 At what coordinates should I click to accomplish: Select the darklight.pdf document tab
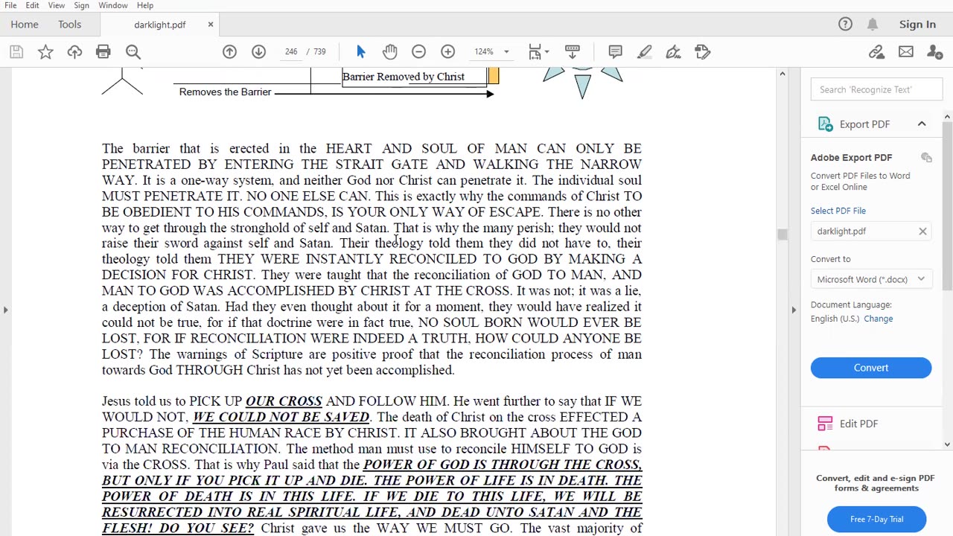(x=159, y=25)
